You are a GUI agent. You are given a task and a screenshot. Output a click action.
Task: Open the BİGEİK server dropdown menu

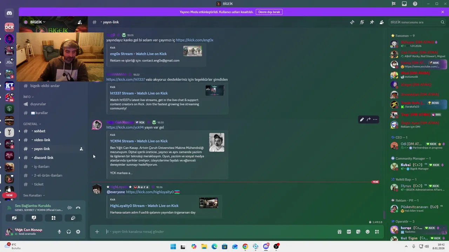[x=38, y=22]
